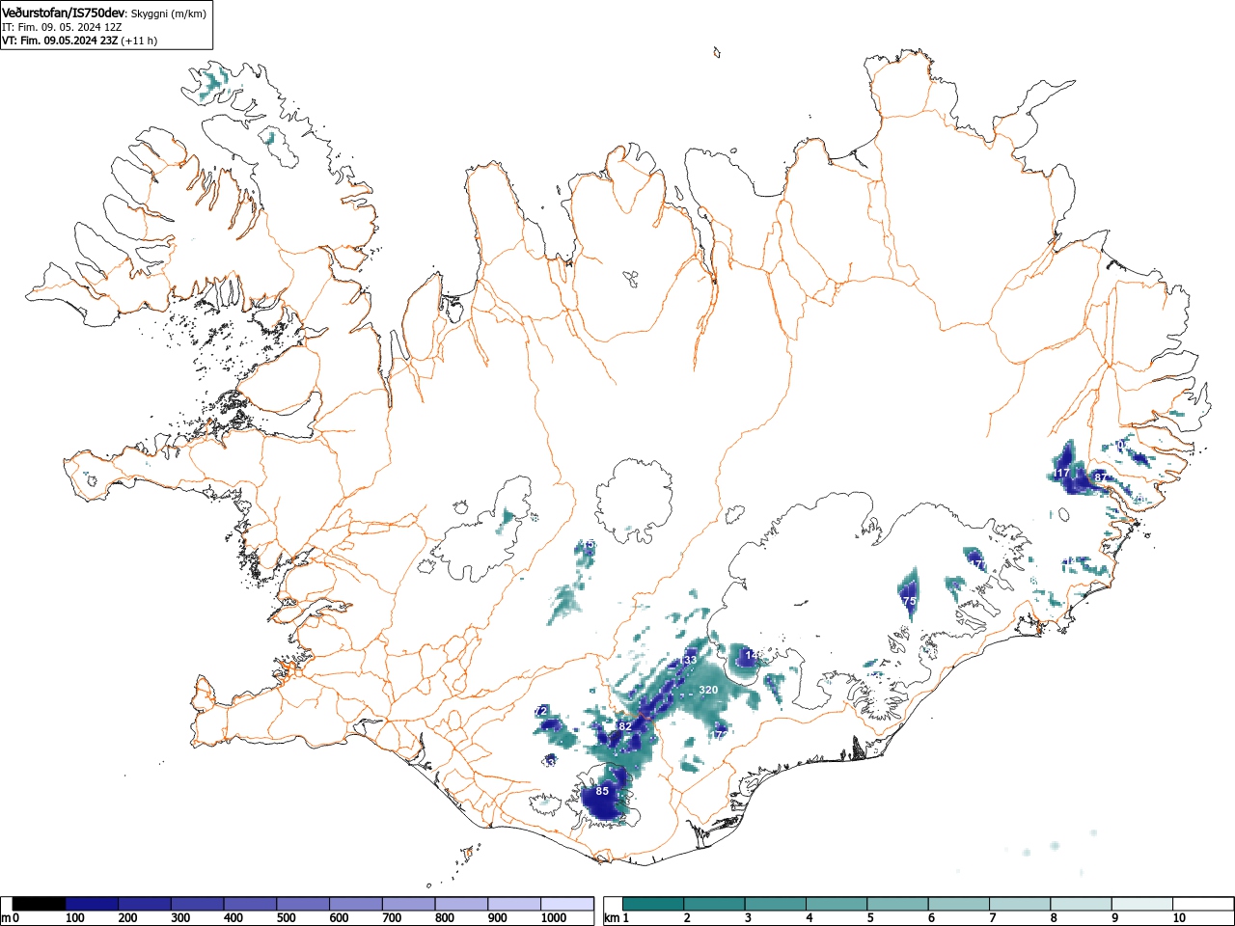This screenshot has width=1235, height=926.
Task: Click the '5' tick label on the km scale
Action: (x=870, y=918)
